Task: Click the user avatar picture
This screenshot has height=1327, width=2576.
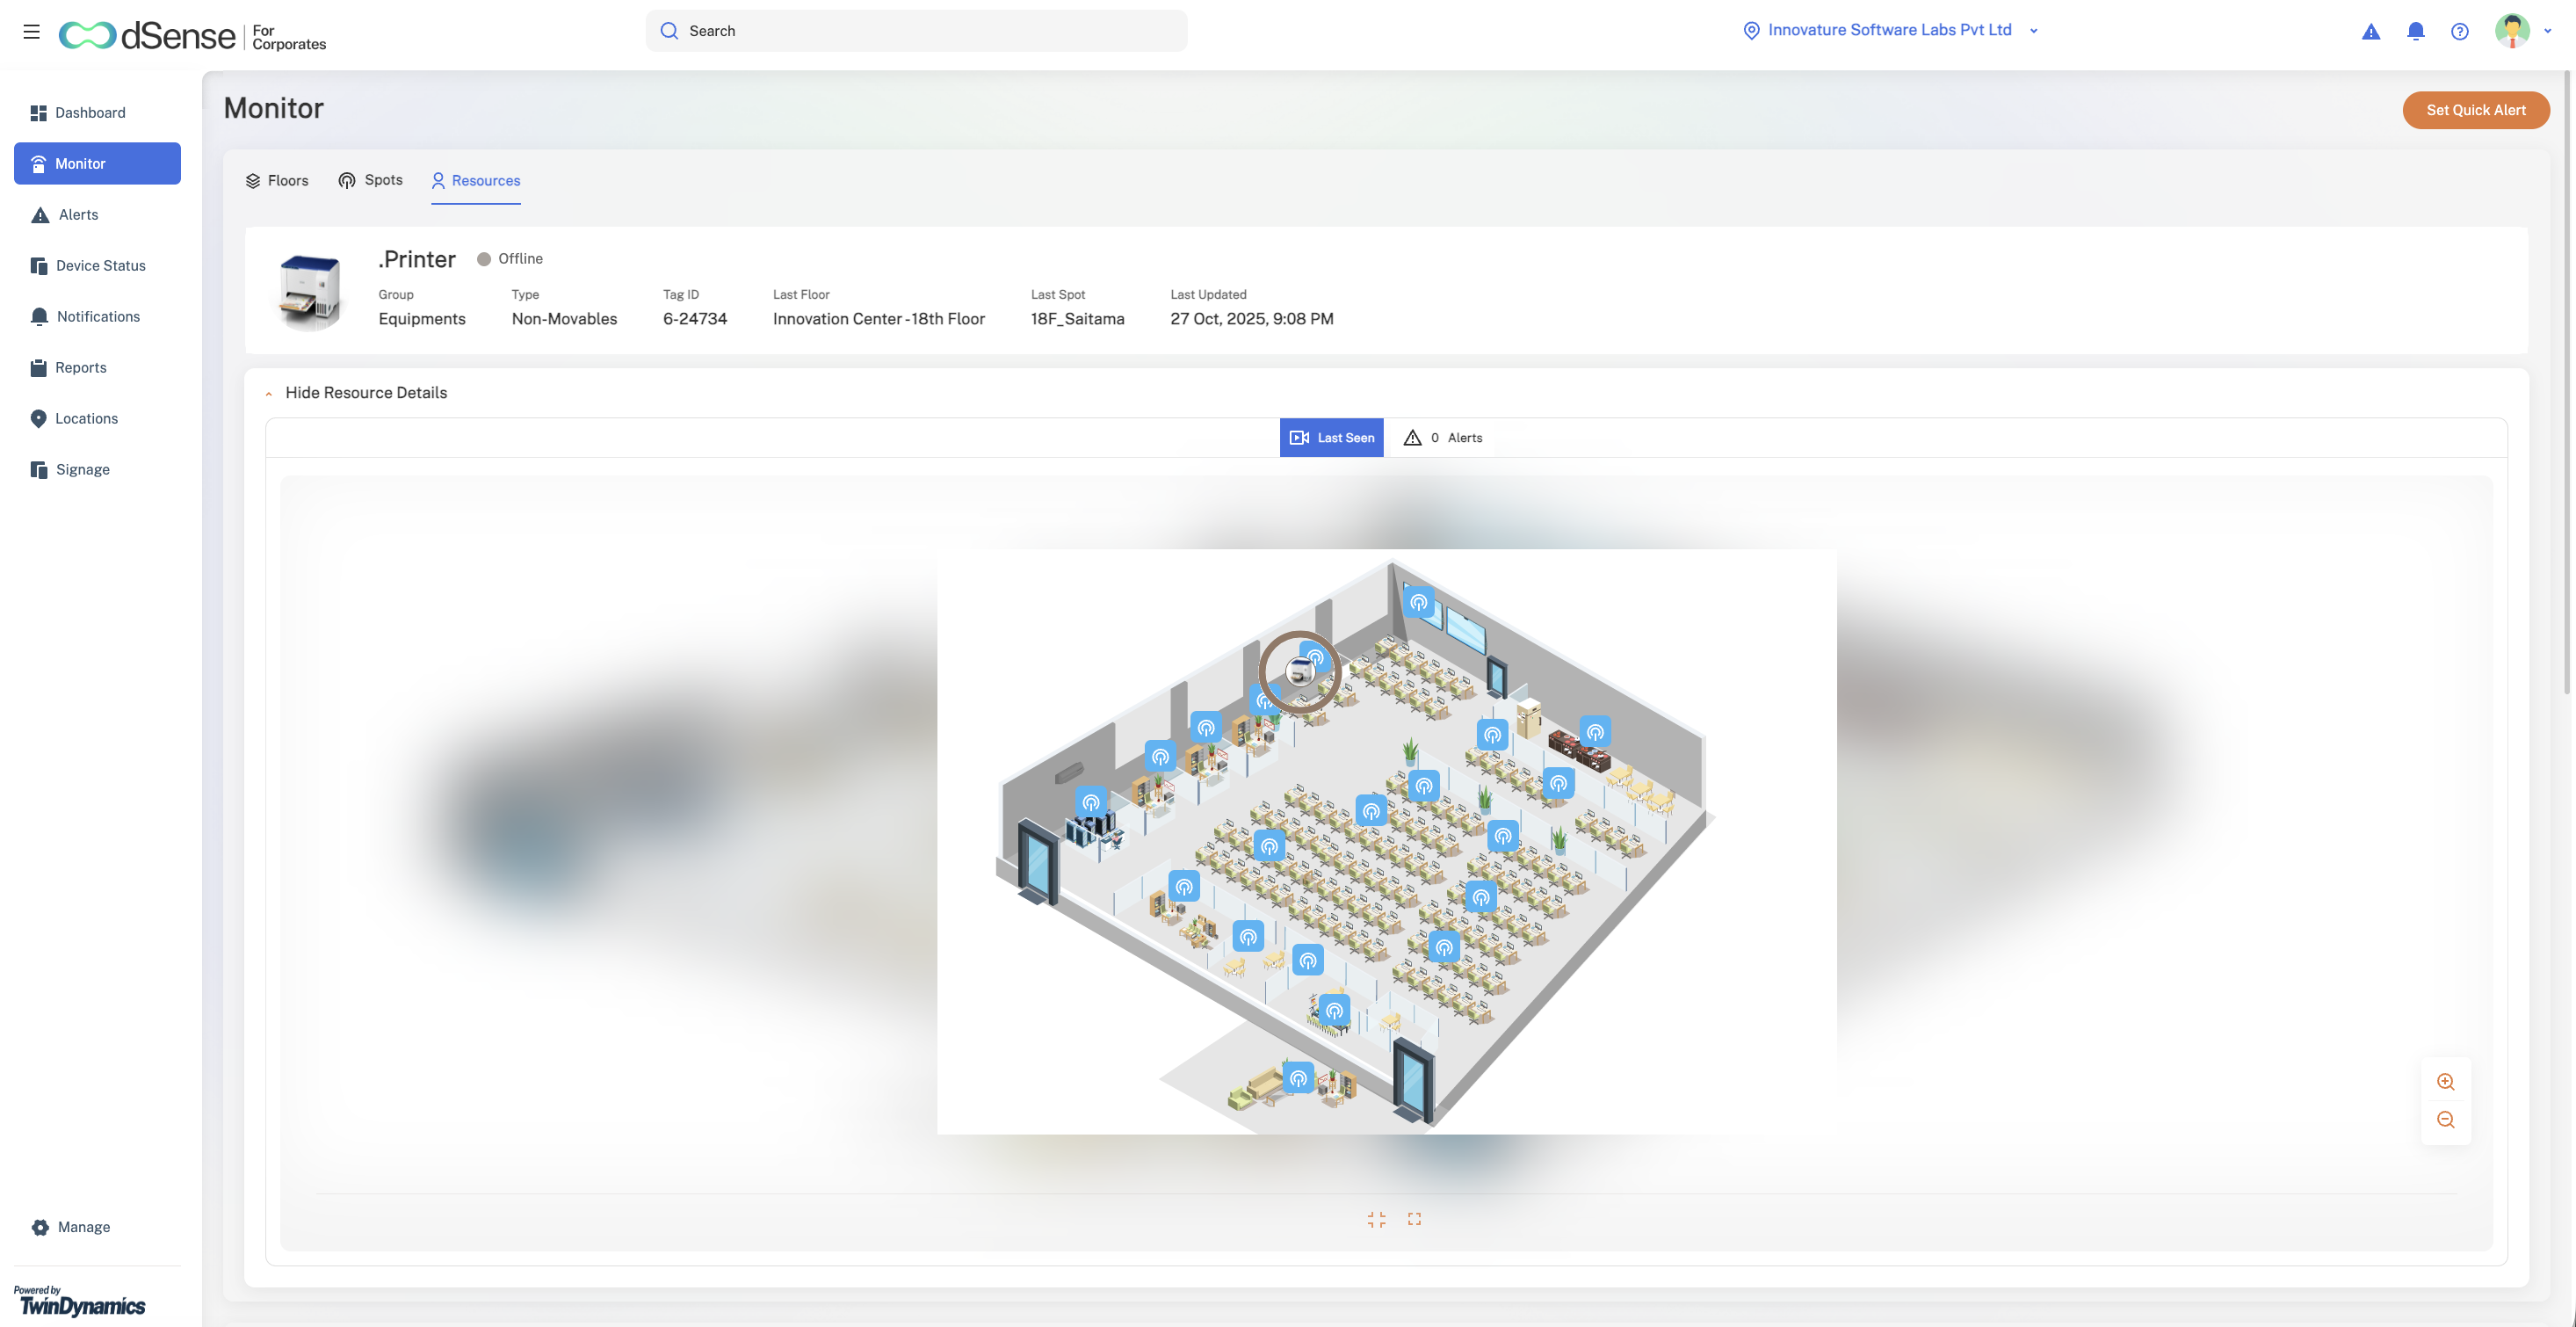Action: coord(2512,30)
